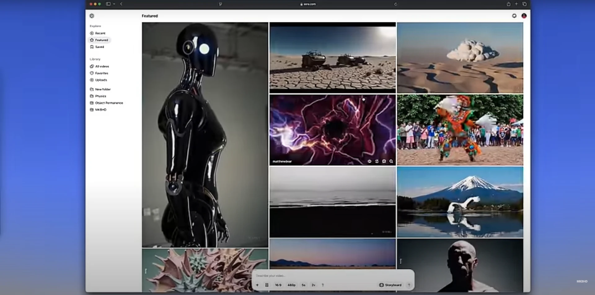Click the add media plus icon in prompt bar
The width and height of the screenshot is (595, 295).
click(x=257, y=285)
